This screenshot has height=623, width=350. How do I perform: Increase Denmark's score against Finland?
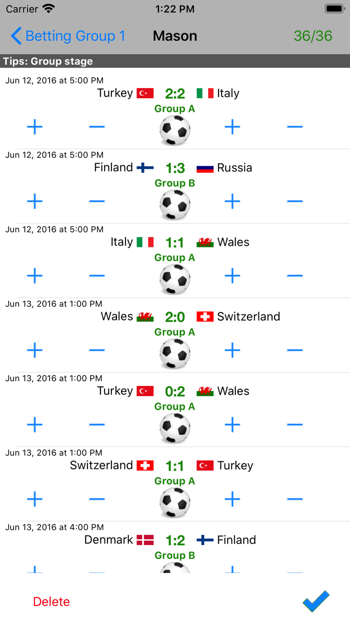point(35,568)
